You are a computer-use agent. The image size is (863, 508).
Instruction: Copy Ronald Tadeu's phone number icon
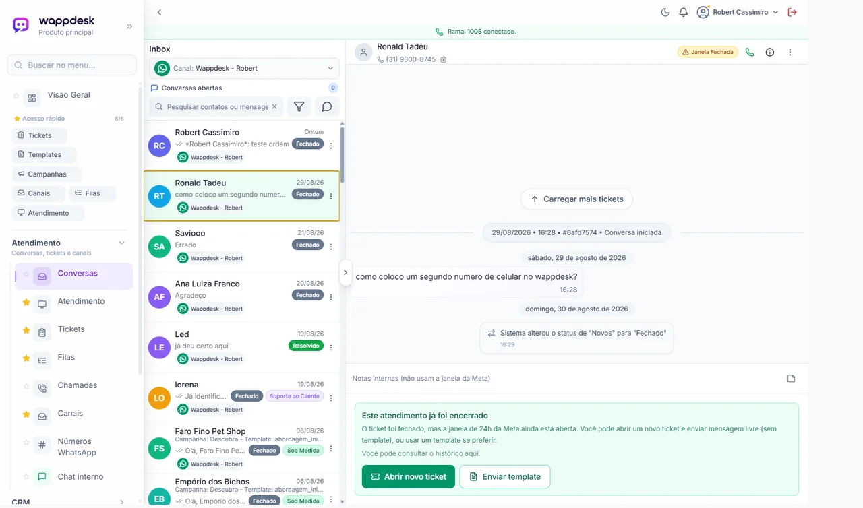(443, 59)
